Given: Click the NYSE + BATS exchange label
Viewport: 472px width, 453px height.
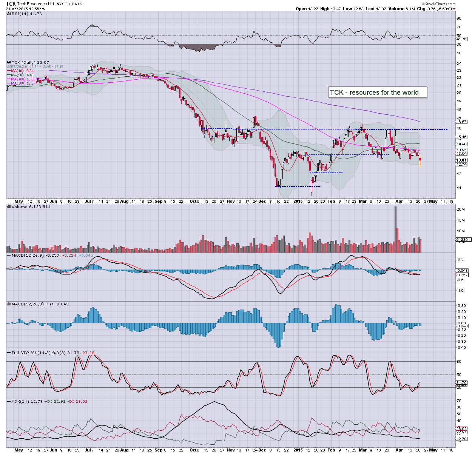Looking at the screenshot, I should point(69,4).
